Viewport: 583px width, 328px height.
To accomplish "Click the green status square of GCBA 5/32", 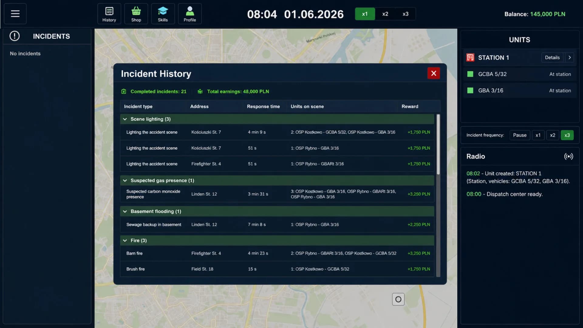I will (x=470, y=74).
